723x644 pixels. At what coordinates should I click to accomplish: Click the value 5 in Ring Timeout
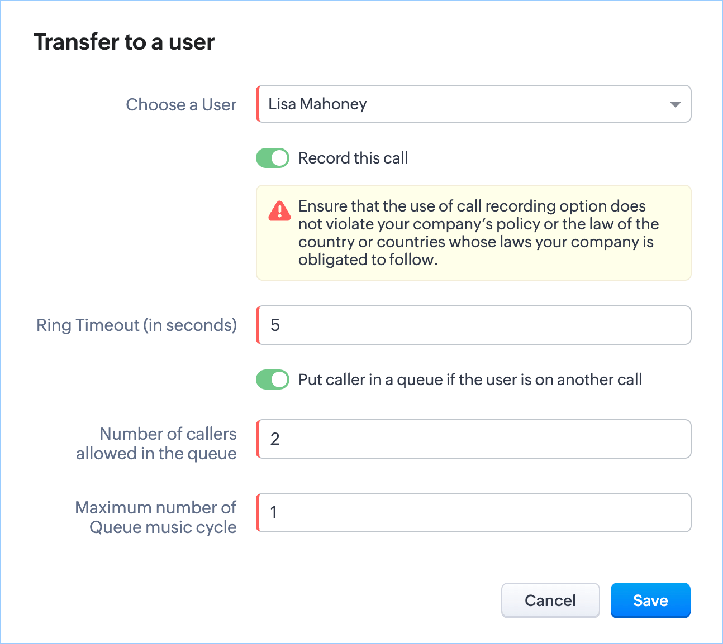[275, 325]
